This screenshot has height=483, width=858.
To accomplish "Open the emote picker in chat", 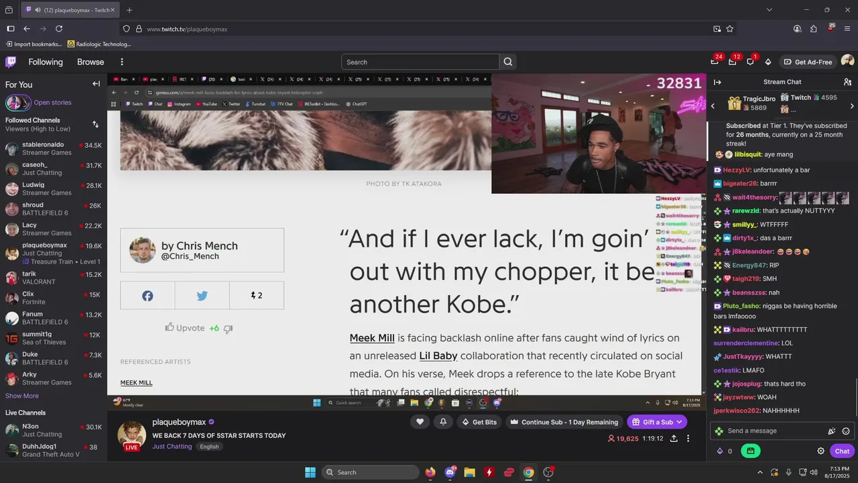I will (x=846, y=431).
